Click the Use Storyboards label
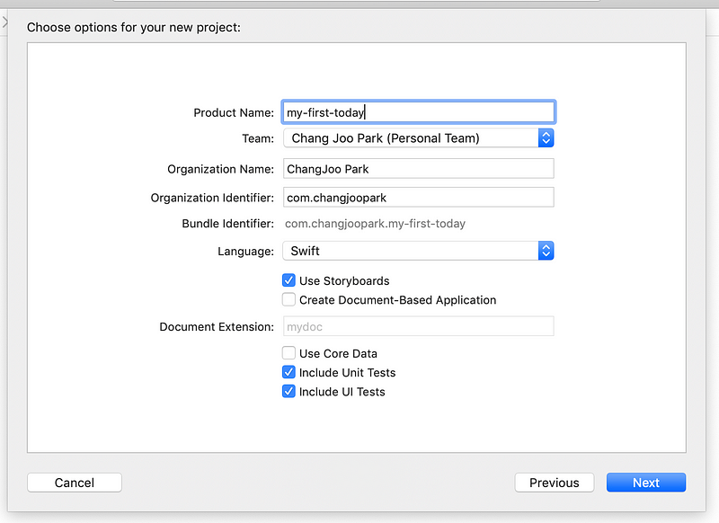Viewport: 719px width, 523px height. 344,281
